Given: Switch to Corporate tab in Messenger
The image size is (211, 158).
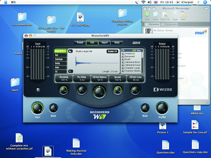Looking at the screenshot, I should 169,24.
